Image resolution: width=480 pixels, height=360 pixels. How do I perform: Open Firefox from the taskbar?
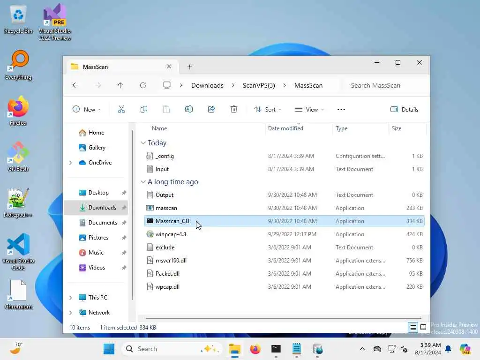point(255,349)
